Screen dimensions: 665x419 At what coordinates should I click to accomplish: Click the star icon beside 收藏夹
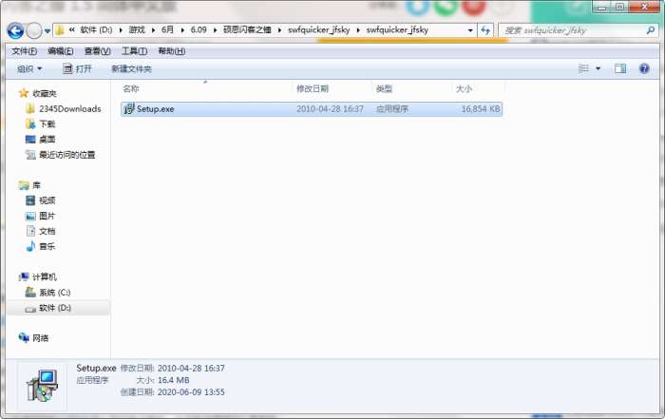(x=24, y=93)
